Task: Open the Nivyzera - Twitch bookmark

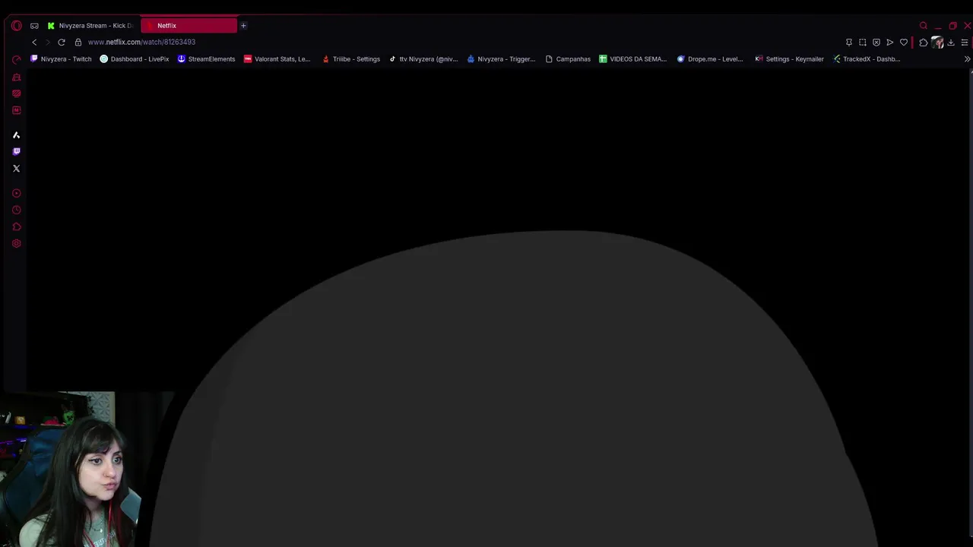Action: tap(61, 59)
